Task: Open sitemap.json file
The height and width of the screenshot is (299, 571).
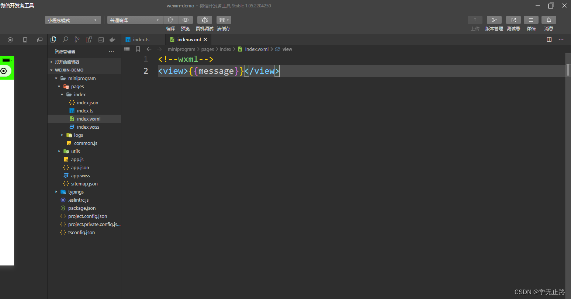Action: [x=84, y=184]
